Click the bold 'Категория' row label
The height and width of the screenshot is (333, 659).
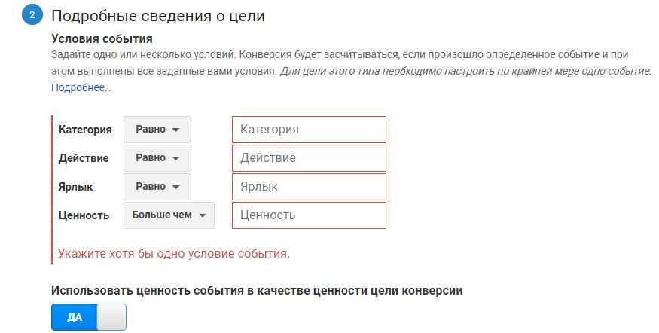point(85,130)
